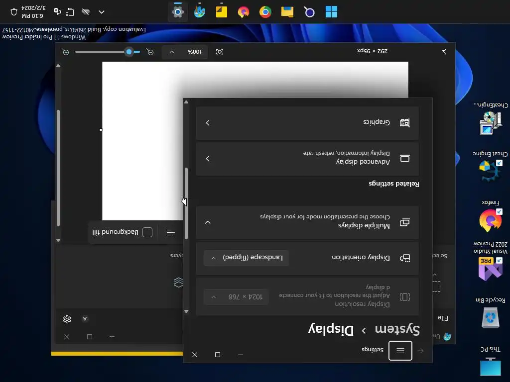Open Advanced display settings

click(307, 159)
